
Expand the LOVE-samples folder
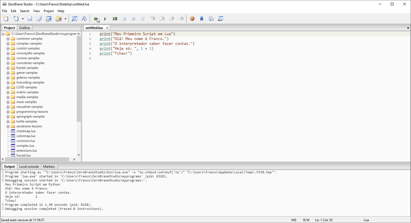pos(8,87)
